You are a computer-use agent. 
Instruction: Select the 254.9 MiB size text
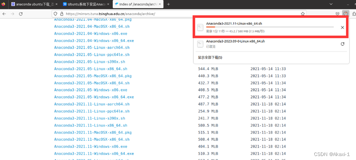point(208,111)
